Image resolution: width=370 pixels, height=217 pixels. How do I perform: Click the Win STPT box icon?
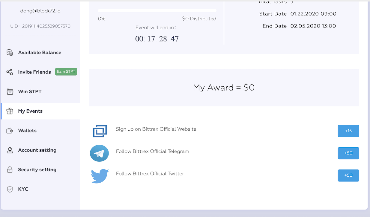pos(10,91)
